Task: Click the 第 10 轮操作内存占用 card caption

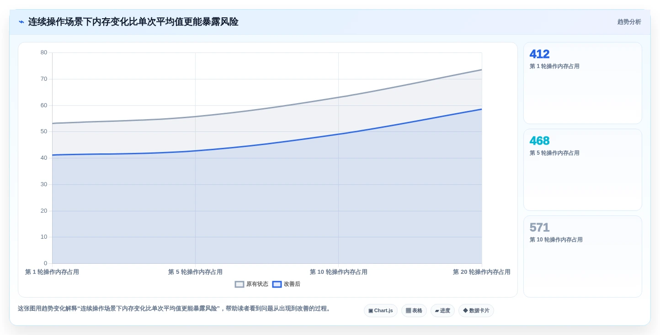Action: (556, 240)
